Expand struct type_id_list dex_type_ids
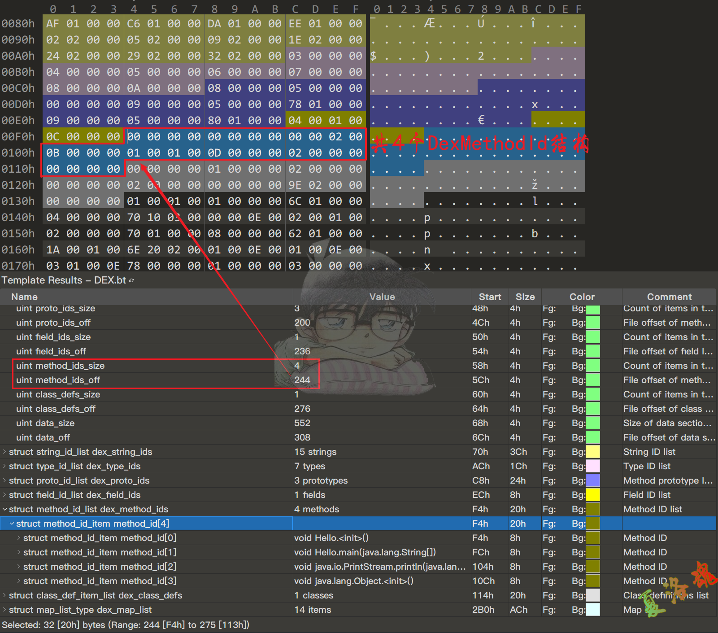718x633 pixels. click(x=4, y=466)
